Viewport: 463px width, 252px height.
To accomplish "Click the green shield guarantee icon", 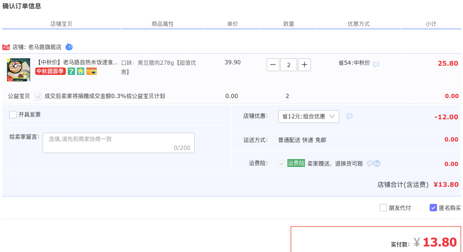I will point(81,71).
